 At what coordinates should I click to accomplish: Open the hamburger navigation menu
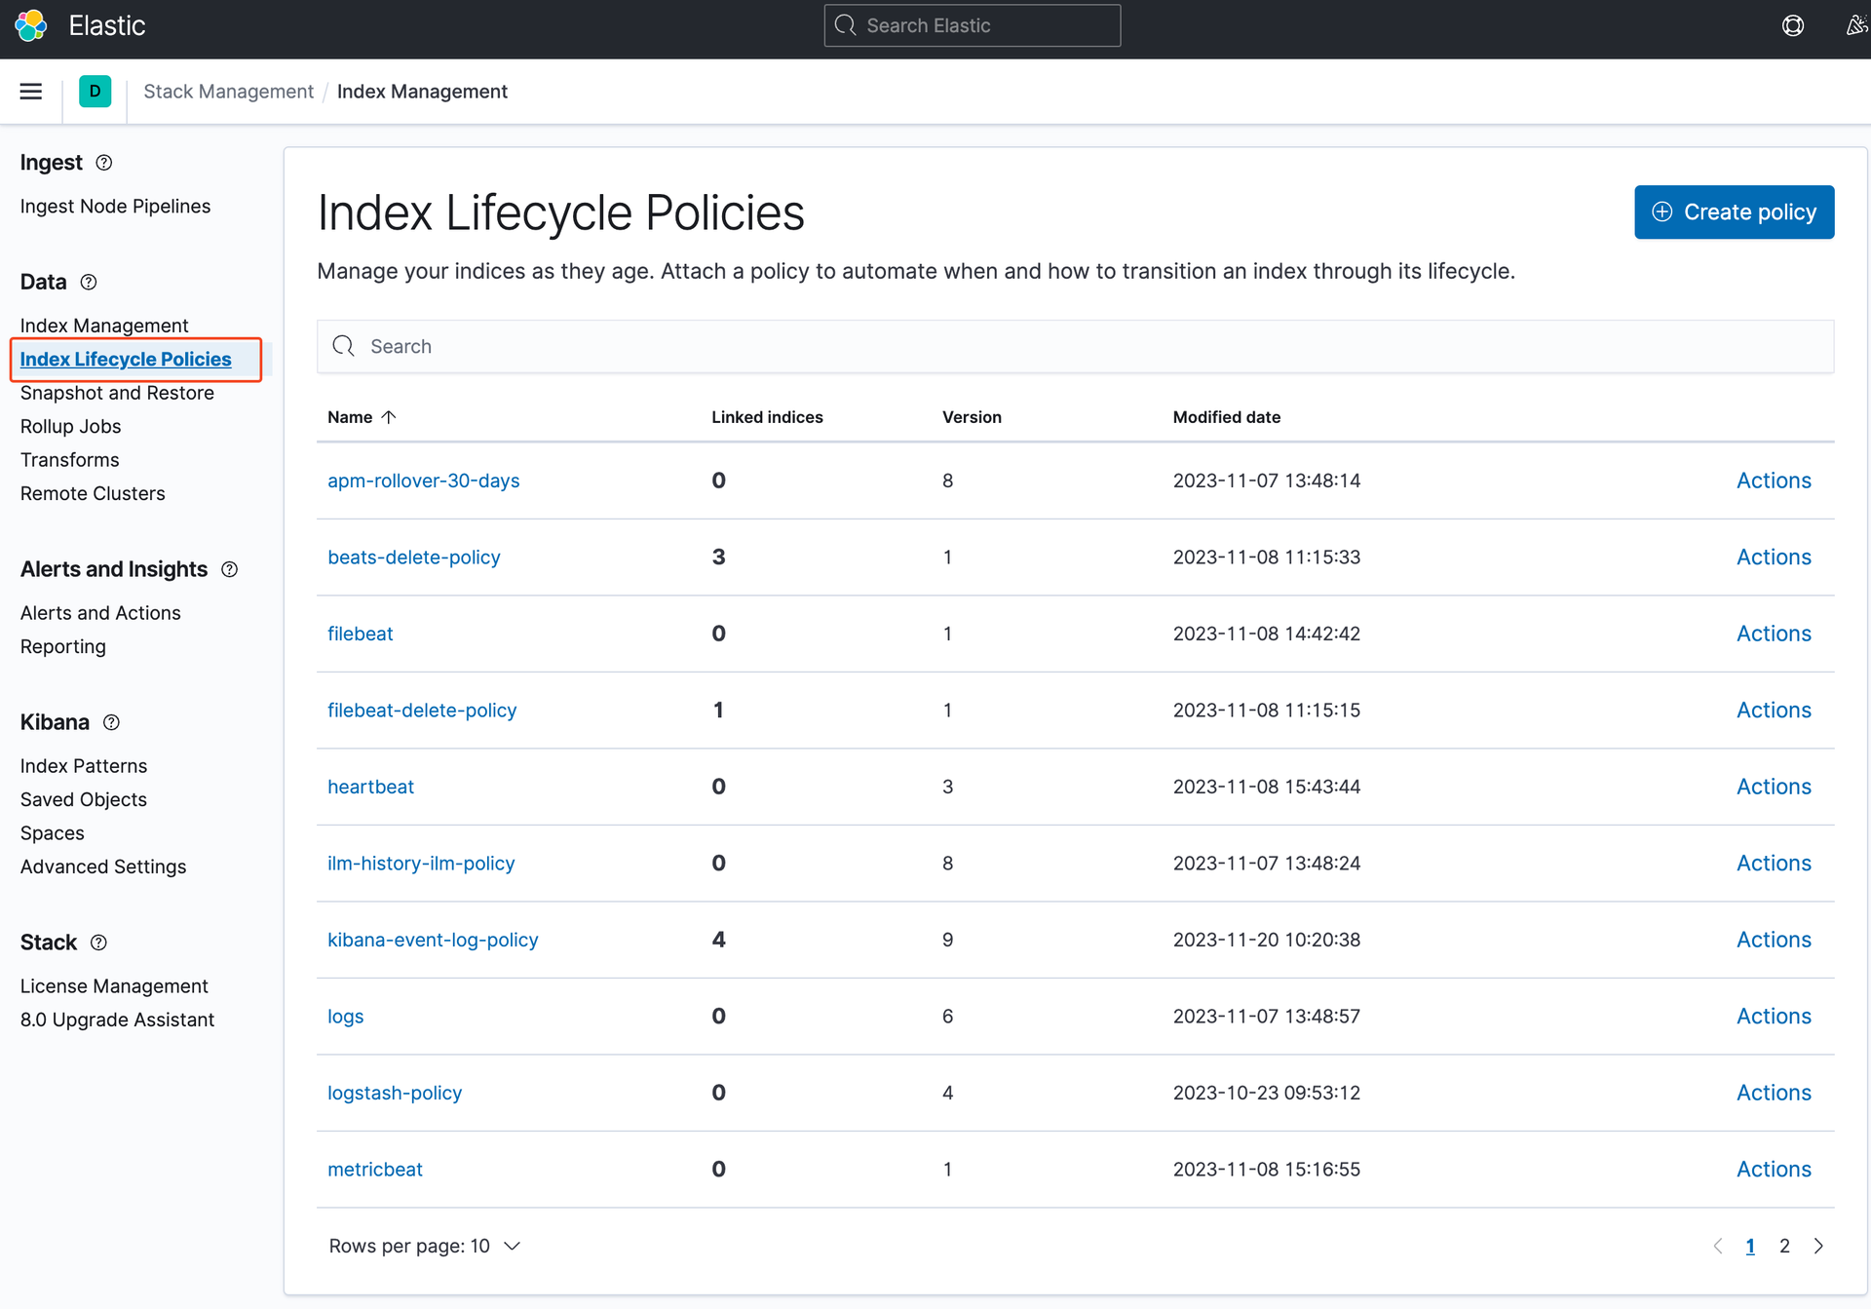tap(31, 92)
